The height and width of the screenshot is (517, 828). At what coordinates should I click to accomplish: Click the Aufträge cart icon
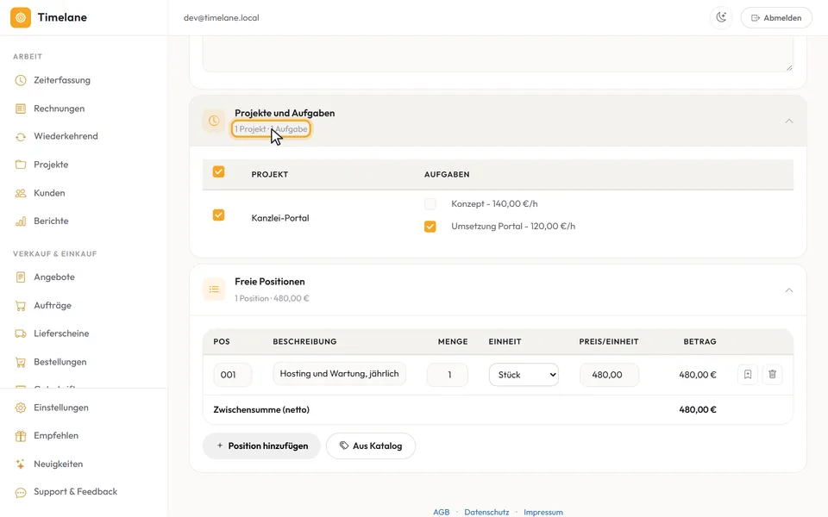(x=21, y=305)
